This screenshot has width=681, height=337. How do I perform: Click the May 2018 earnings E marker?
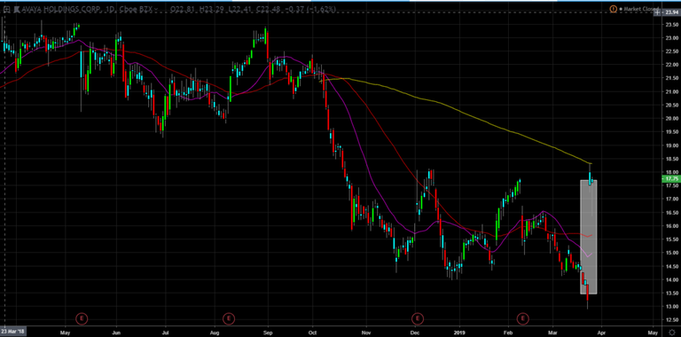[82, 318]
